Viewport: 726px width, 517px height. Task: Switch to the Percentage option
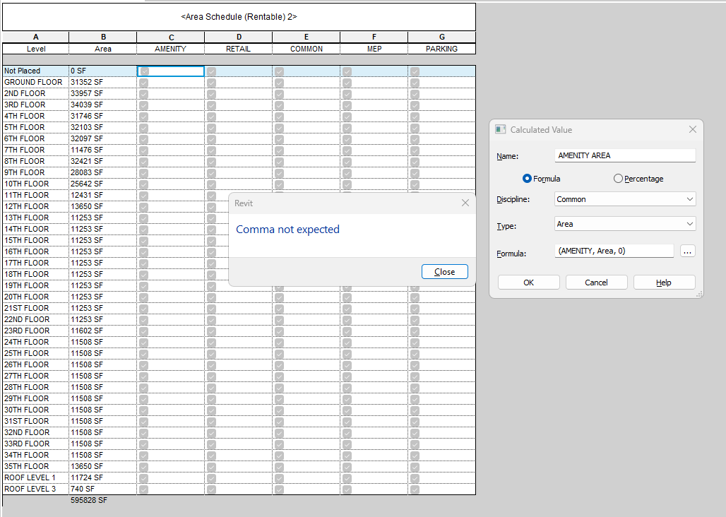618,179
